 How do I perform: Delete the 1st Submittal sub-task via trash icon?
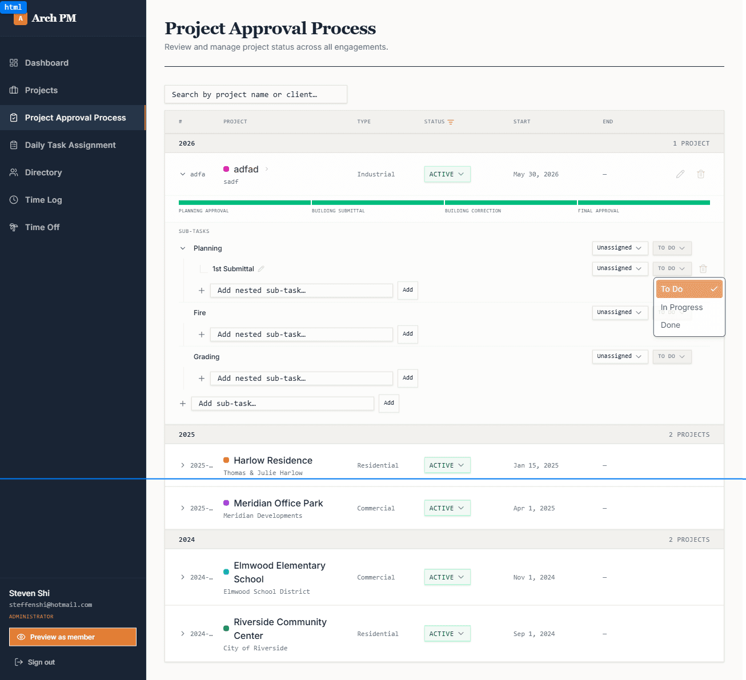coord(703,268)
